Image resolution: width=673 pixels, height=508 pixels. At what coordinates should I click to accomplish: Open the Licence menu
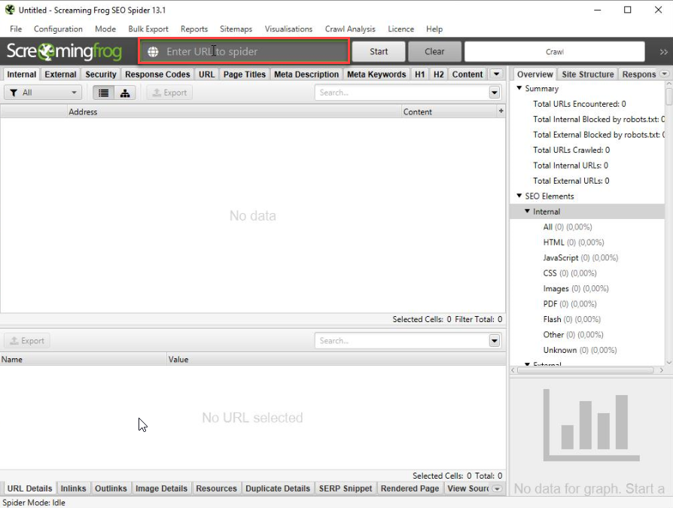coord(401,29)
